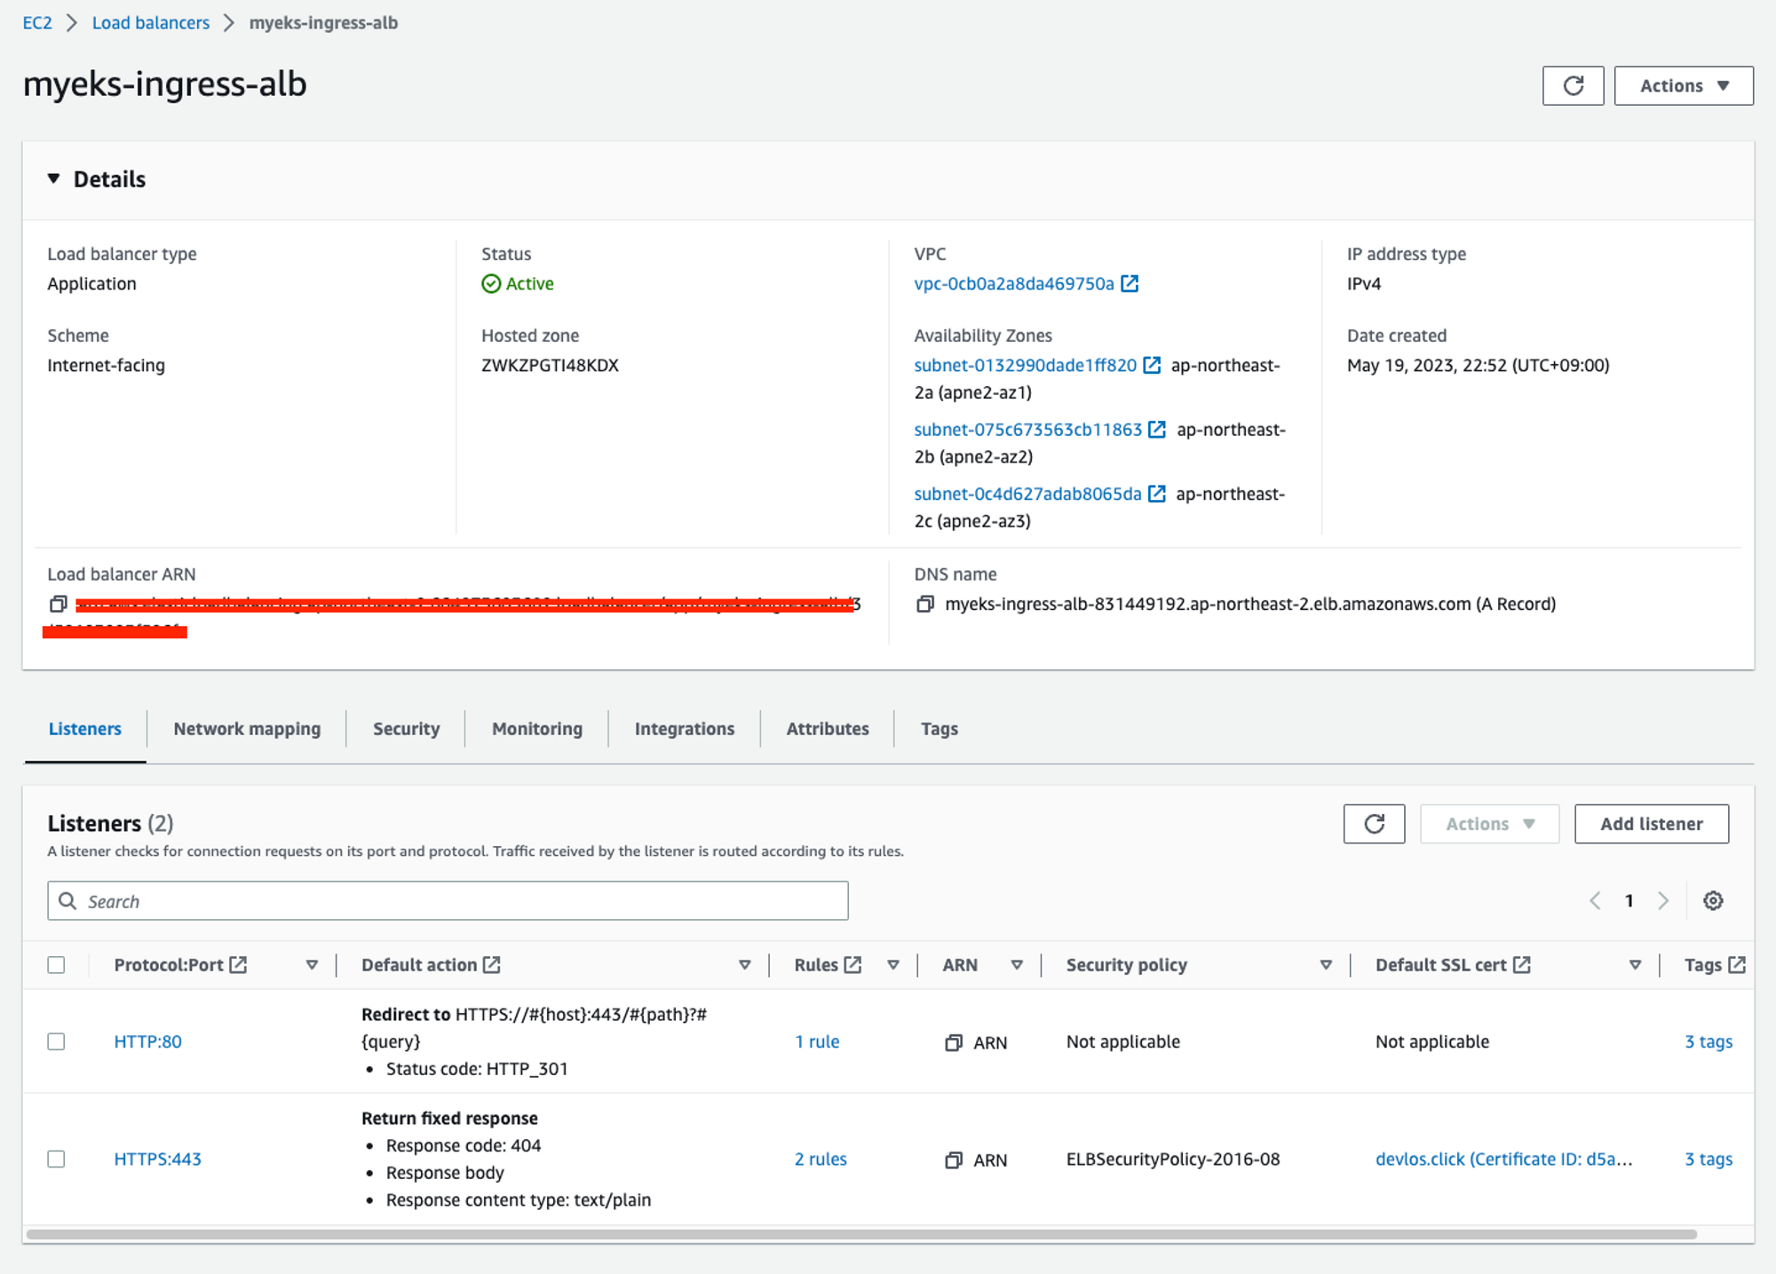Copy the DNS name icon
The height and width of the screenshot is (1274, 1776).
click(924, 605)
